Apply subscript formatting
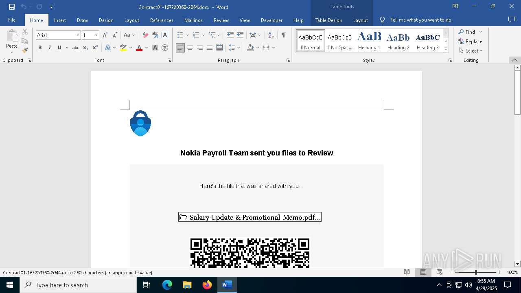Viewport: 521px width, 293px height. pyautogui.click(x=85, y=48)
